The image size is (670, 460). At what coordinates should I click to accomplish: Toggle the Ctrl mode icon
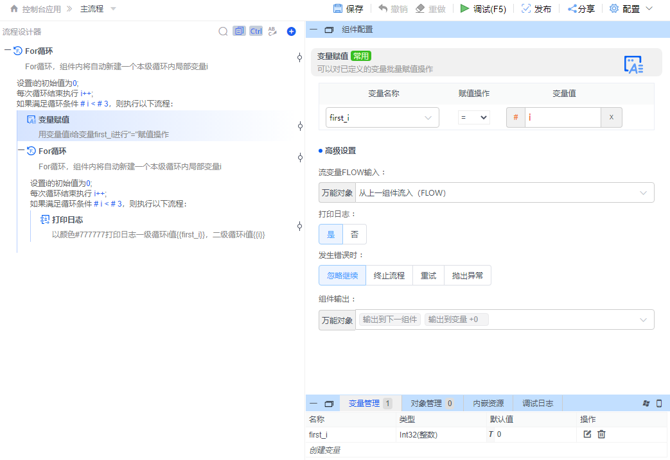click(x=256, y=31)
